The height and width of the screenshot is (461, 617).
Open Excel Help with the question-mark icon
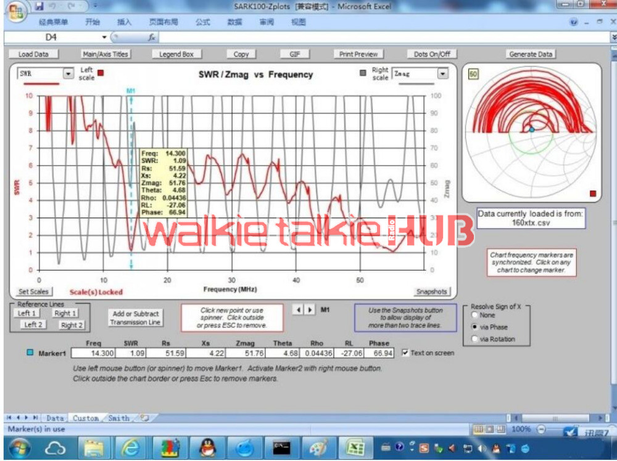point(574,22)
